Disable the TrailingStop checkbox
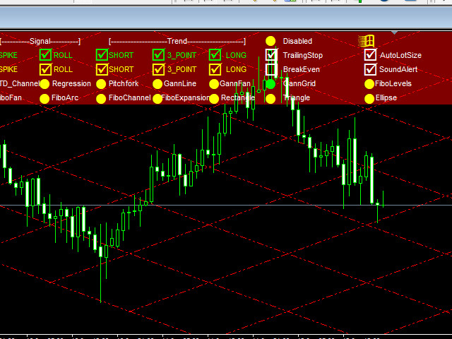The image size is (452, 339). (271, 55)
